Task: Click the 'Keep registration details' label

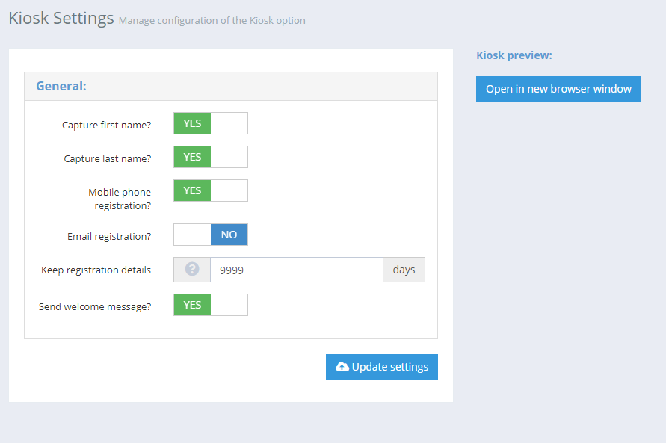Action: coord(96,270)
